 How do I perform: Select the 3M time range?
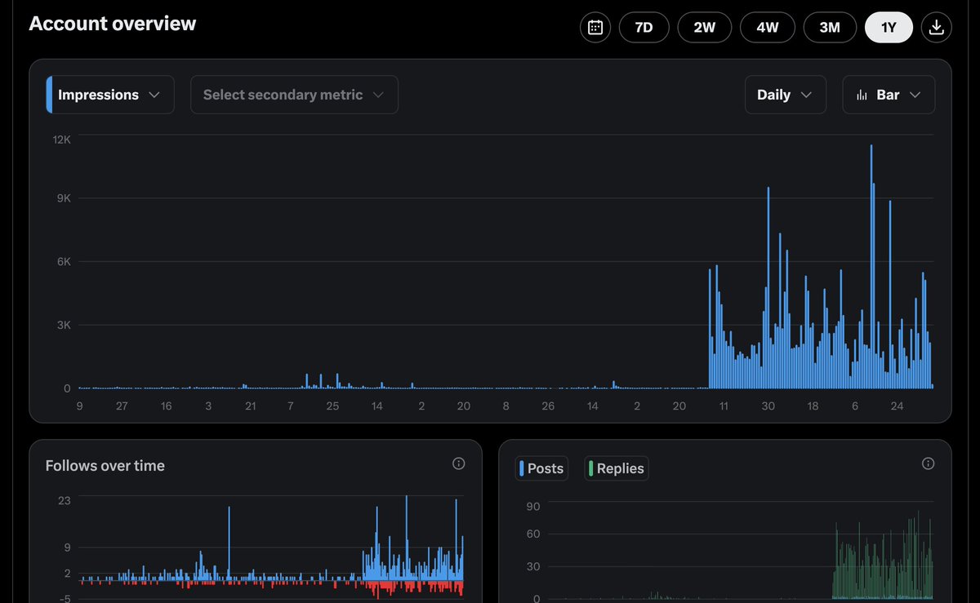point(830,27)
